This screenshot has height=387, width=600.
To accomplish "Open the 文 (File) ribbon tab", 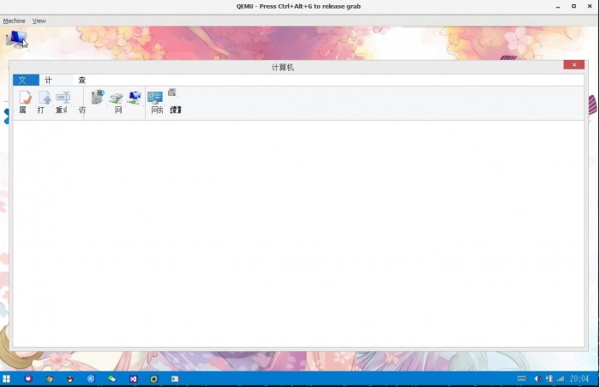I will click(25, 80).
